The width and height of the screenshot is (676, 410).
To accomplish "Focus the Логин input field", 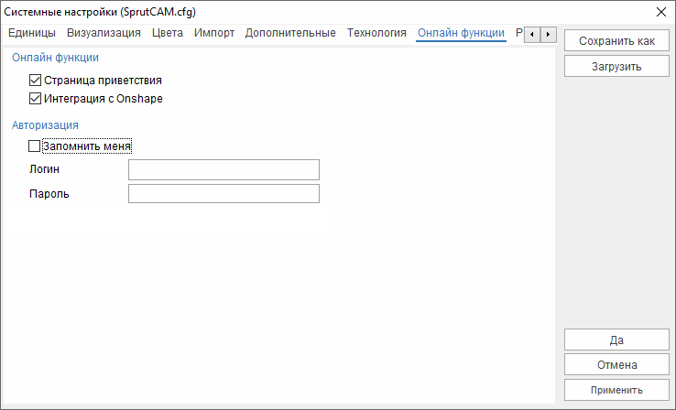I will click(224, 169).
